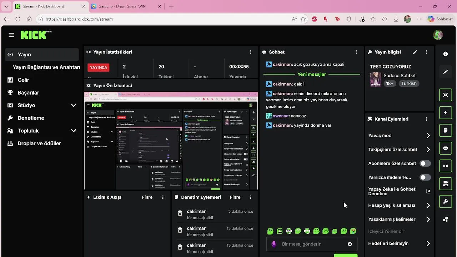This screenshot has width=457, height=257.
Task: Favorite this page with the star icon
Action: (x=303, y=19)
